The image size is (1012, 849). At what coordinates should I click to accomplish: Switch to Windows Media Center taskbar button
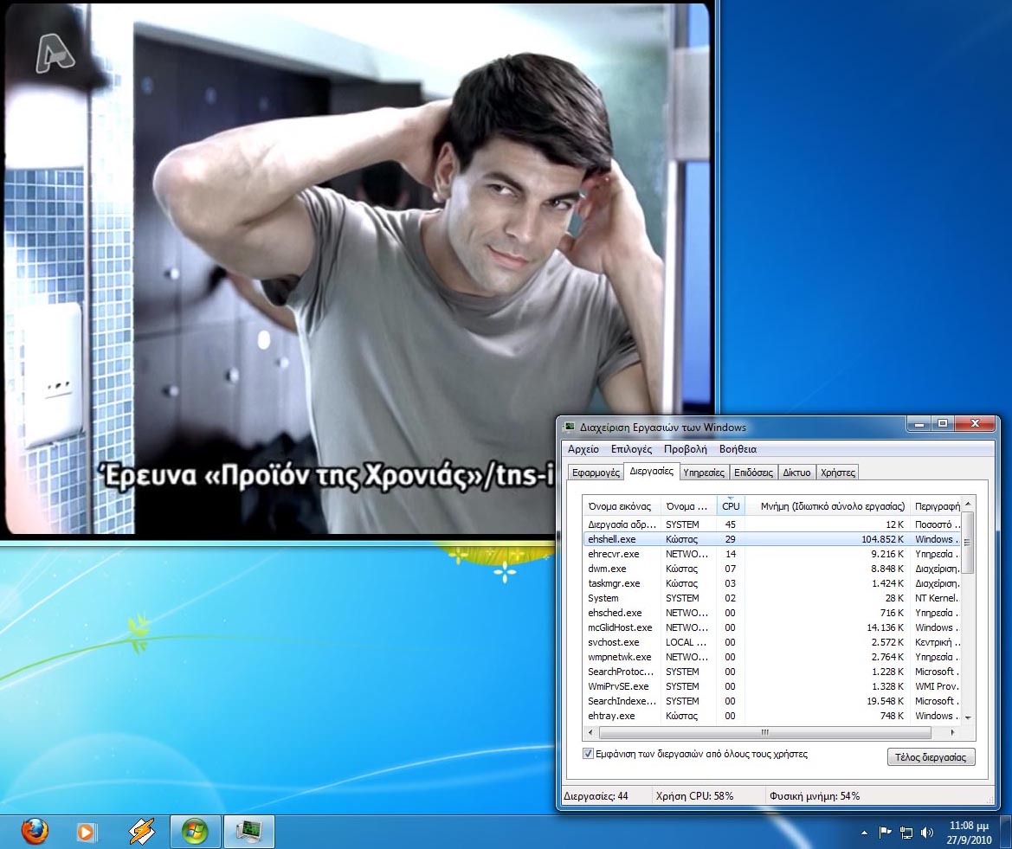click(195, 832)
